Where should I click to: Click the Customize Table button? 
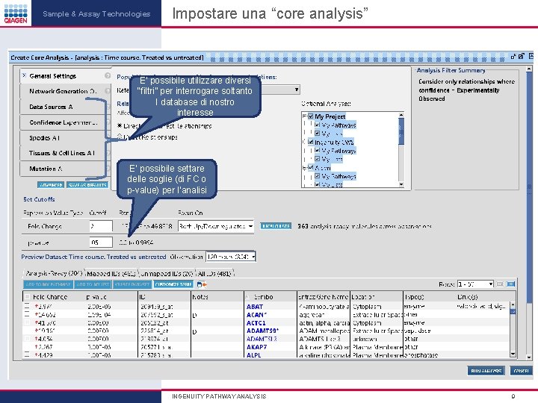pyautogui.click(x=173, y=284)
